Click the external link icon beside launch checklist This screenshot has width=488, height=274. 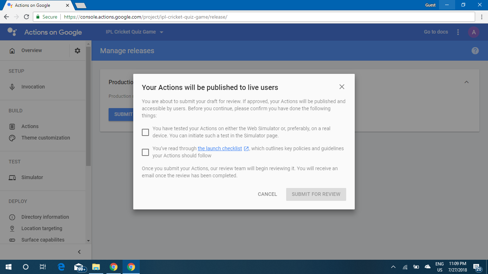point(246,148)
